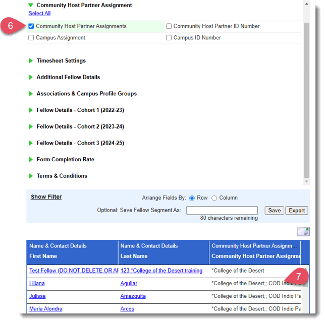This screenshot has width=325, height=323.
Task: Check the Campus Assignment checkbox
Action: (32, 38)
